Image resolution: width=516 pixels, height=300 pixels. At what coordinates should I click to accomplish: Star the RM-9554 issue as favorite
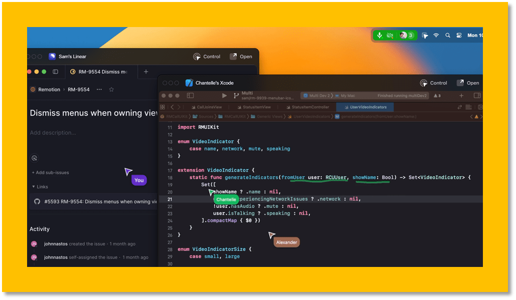pos(111,90)
